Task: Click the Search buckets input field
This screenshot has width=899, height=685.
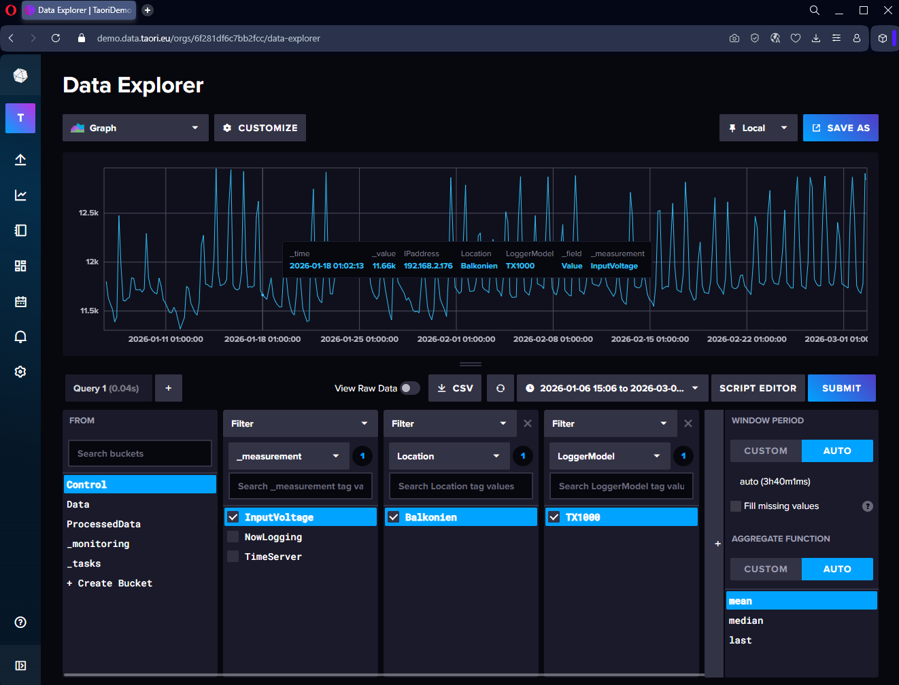Action: (x=140, y=453)
